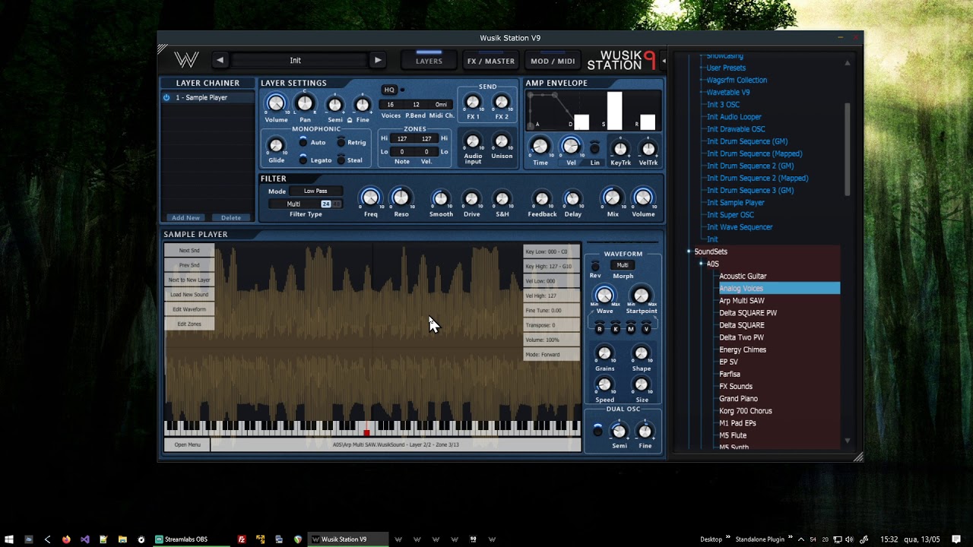Image resolution: width=973 pixels, height=547 pixels.
Task: Click the FX 1 send knob
Action: pos(473,102)
